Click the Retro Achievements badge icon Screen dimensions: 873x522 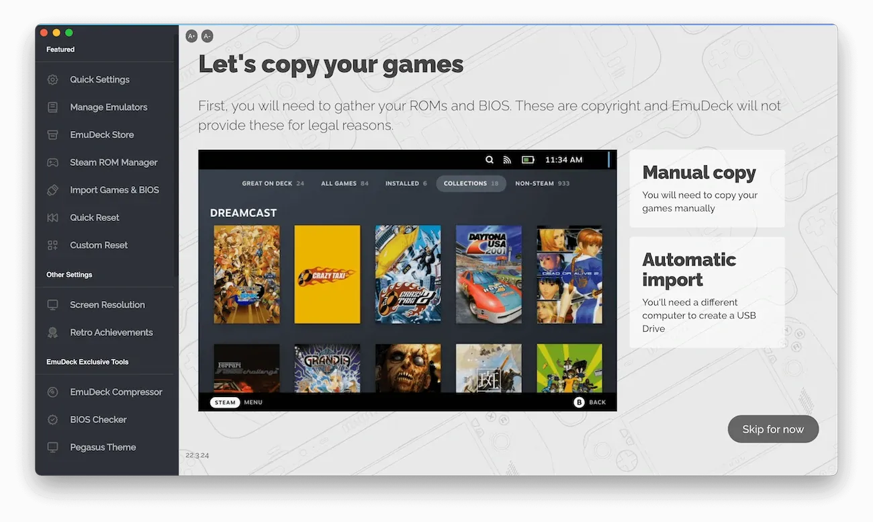52,333
